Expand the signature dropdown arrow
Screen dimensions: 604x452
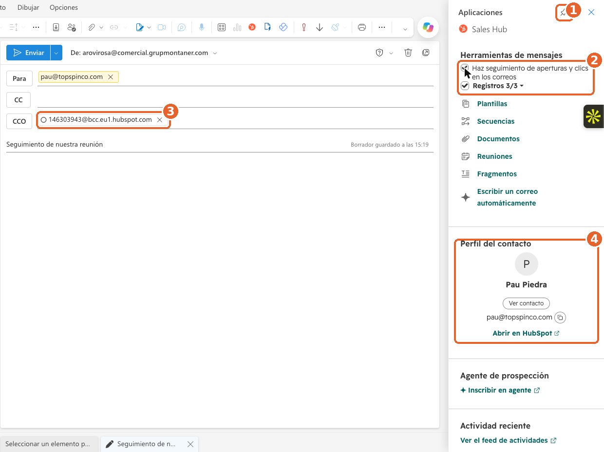(149, 27)
